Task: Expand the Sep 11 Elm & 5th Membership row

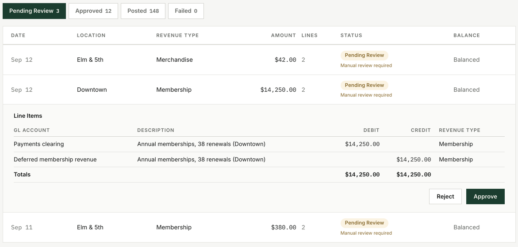Action: click(x=259, y=227)
